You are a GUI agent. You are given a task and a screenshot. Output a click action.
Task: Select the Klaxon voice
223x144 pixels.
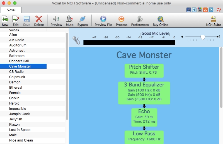[x=32, y=125]
